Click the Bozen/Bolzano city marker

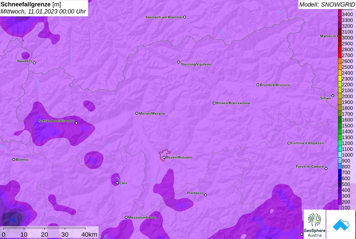tap(164, 157)
